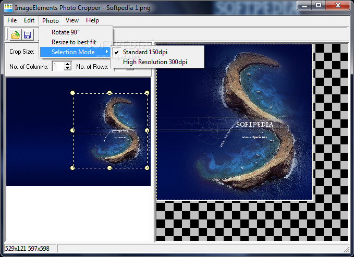The width and height of the screenshot is (354, 257).
Task: Open the Help menu
Action: point(92,20)
